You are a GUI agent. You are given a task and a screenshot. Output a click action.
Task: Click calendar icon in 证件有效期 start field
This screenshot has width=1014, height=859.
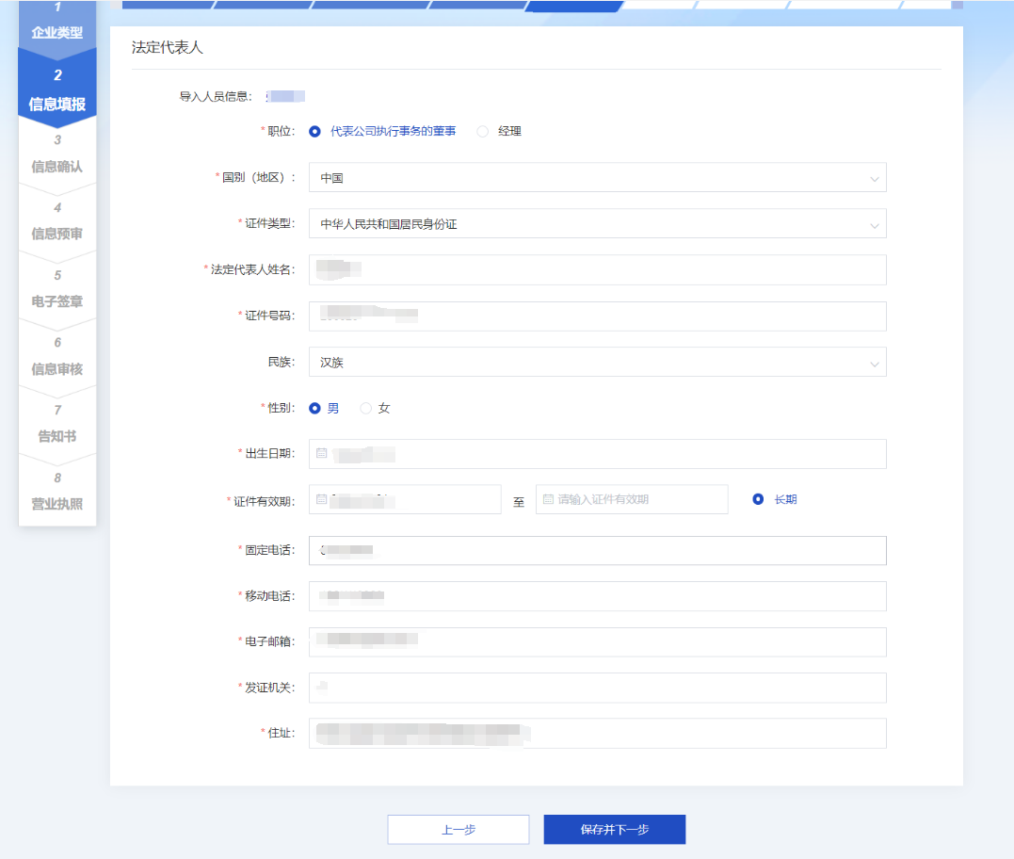(321, 499)
